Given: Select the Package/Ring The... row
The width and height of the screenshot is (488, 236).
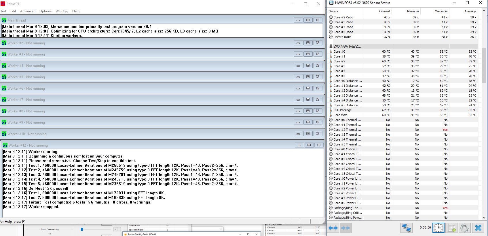Looking at the screenshot, I should 403,208.
